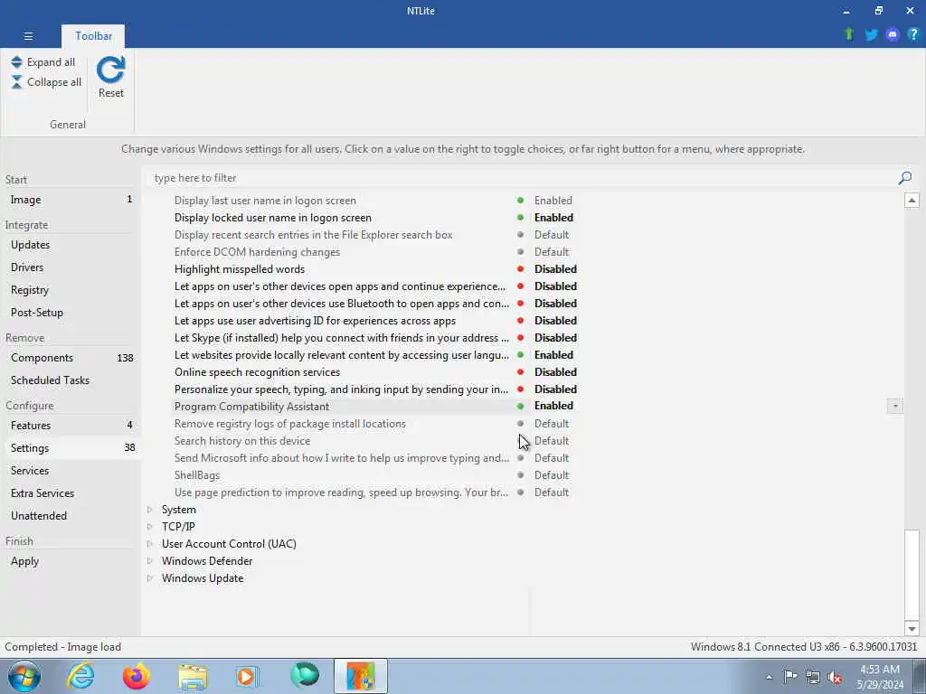Click the NTLite taskbar button
This screenshot has height=694, width=926.
tap(361, 676)
